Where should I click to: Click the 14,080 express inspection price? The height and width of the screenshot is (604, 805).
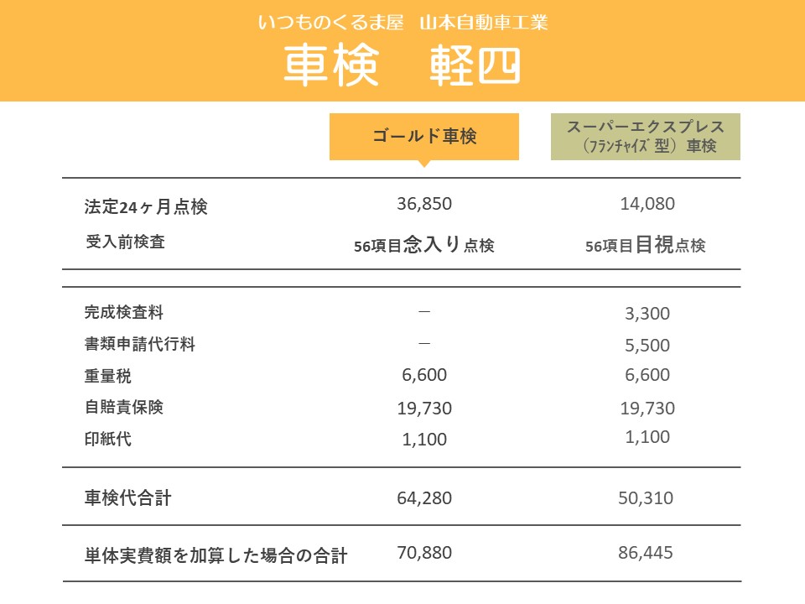647,204
